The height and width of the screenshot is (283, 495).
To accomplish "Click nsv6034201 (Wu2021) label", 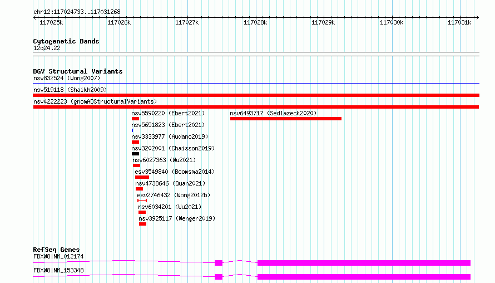I will (x=170, y=207).
